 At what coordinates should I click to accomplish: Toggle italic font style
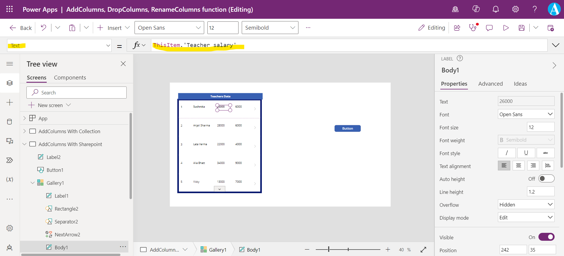point(506,153)
